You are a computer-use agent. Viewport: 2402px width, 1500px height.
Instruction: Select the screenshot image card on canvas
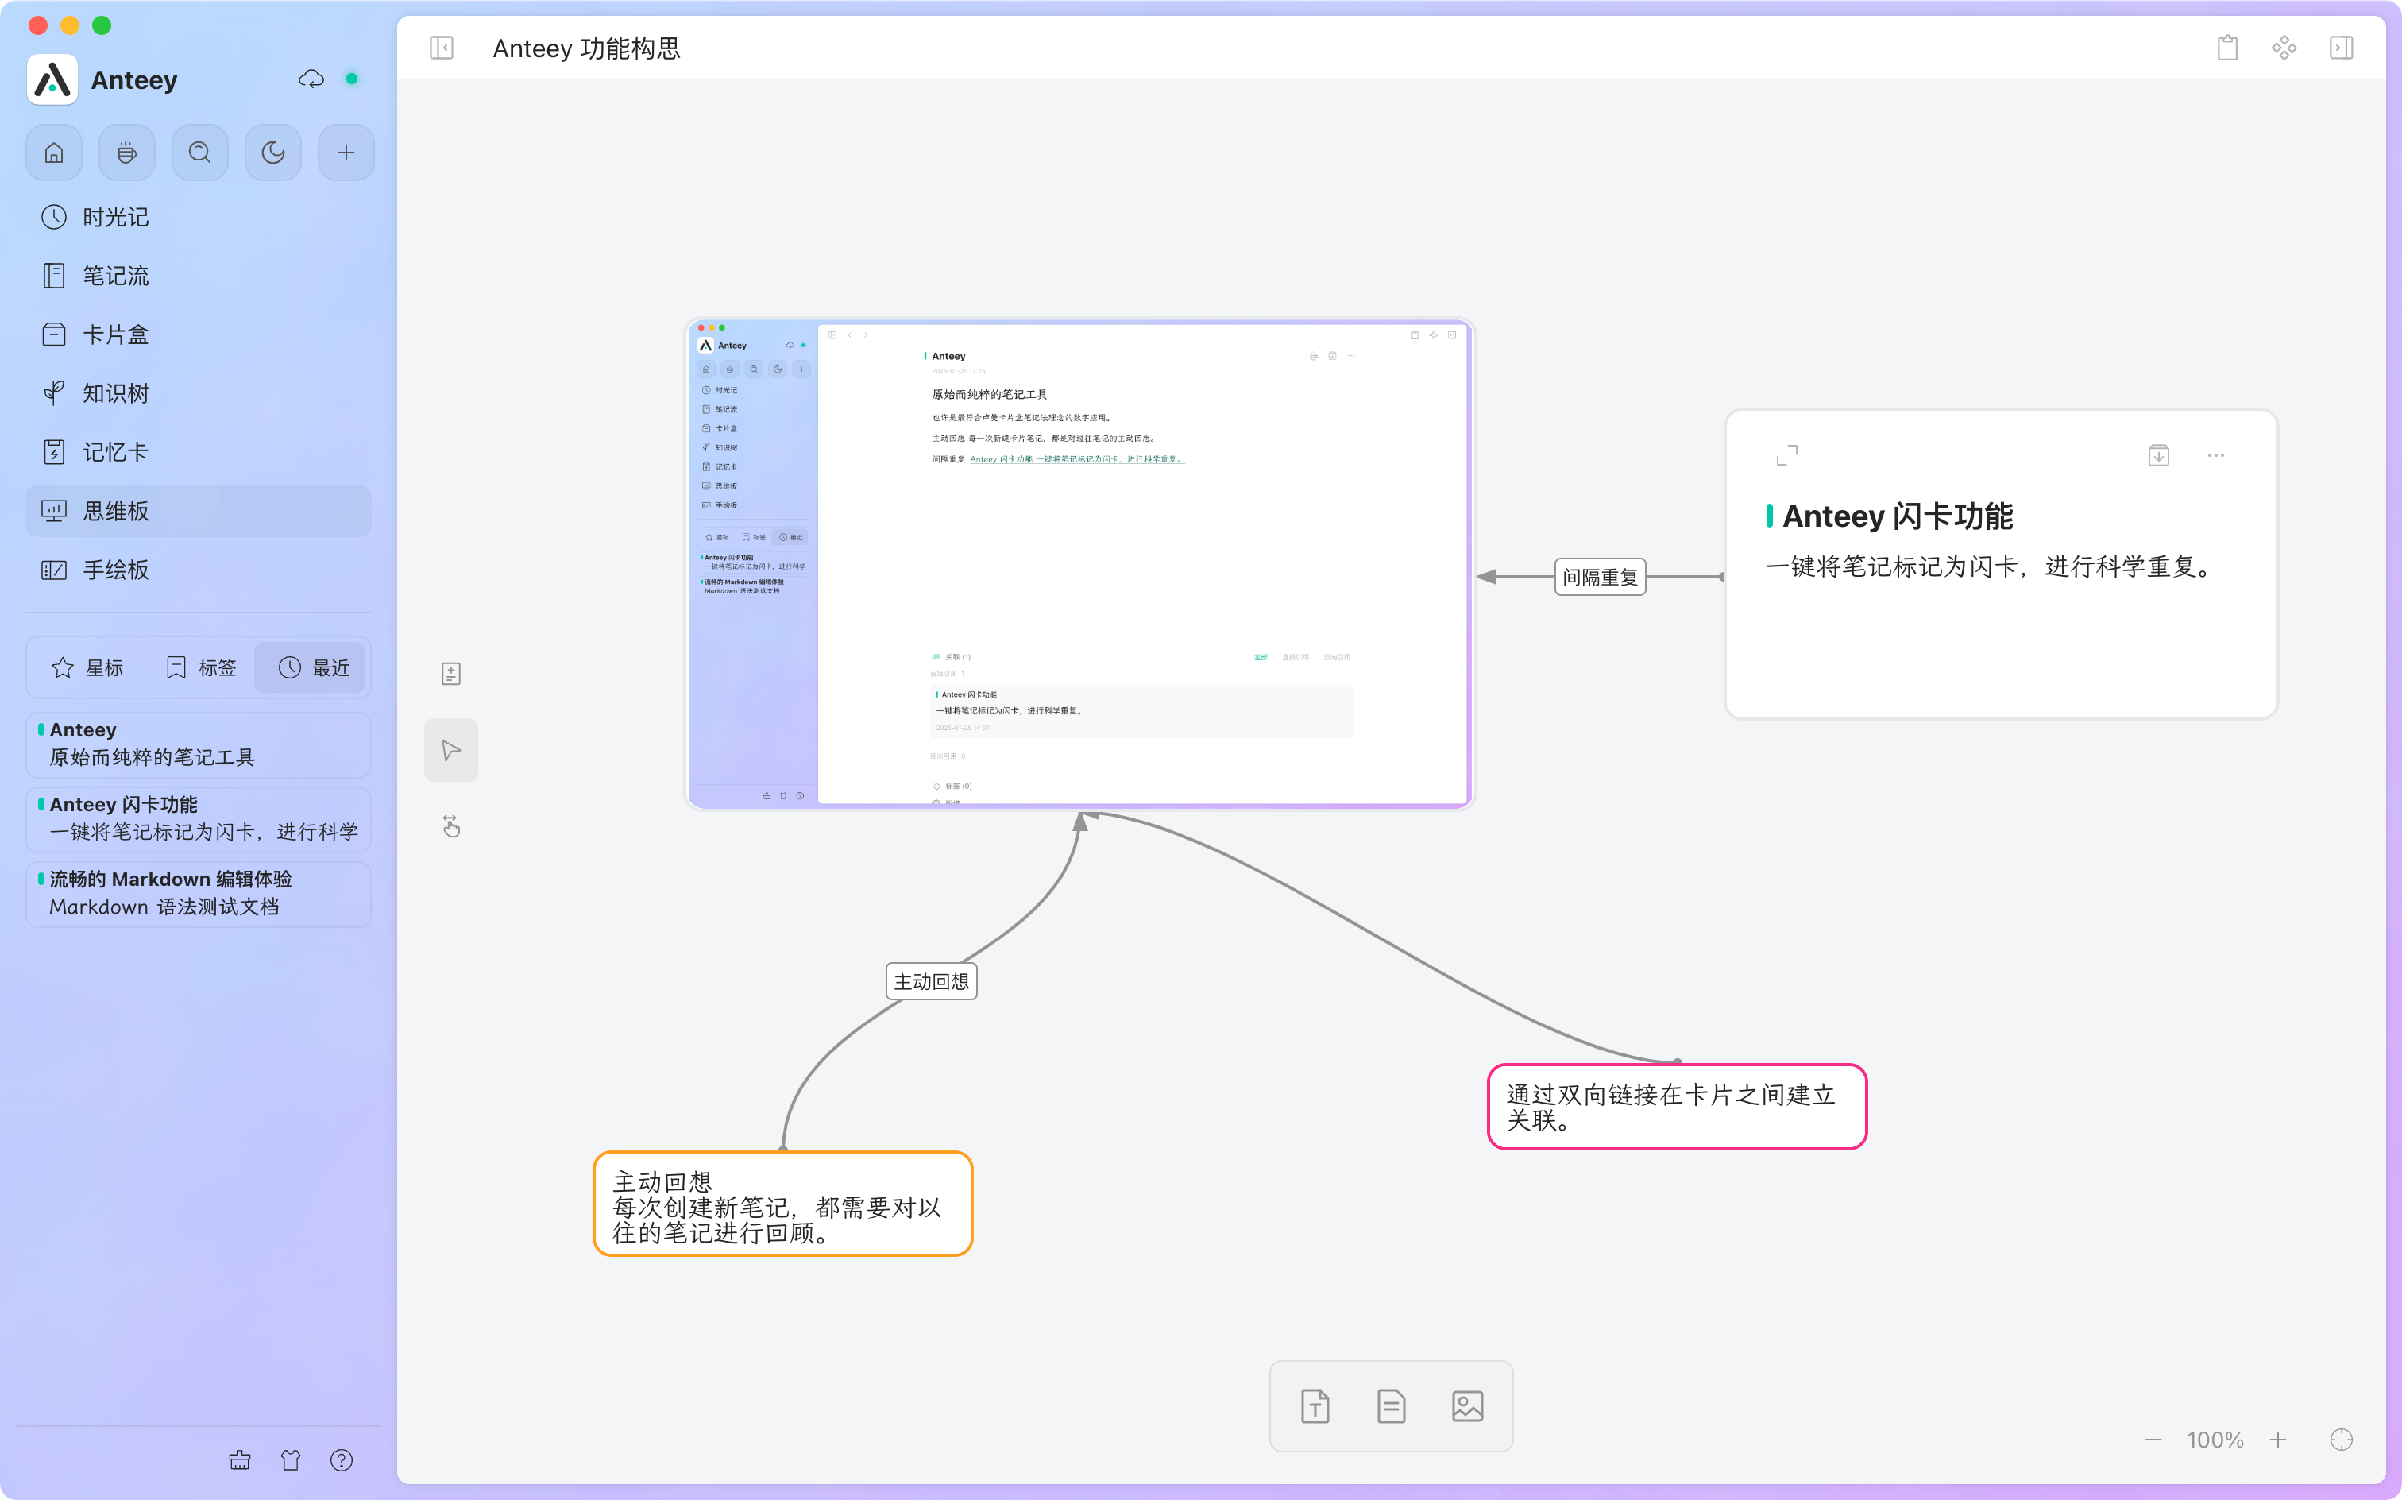(x=1079, y=563)
